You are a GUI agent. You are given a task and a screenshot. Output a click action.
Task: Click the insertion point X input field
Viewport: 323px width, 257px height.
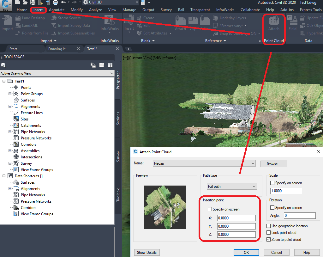(x=236, y=218)
